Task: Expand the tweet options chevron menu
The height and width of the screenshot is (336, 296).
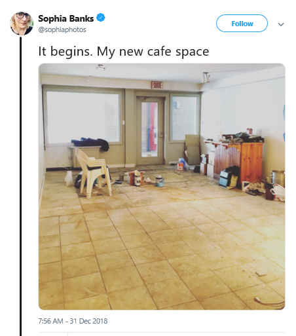Action: pos(281,24)
